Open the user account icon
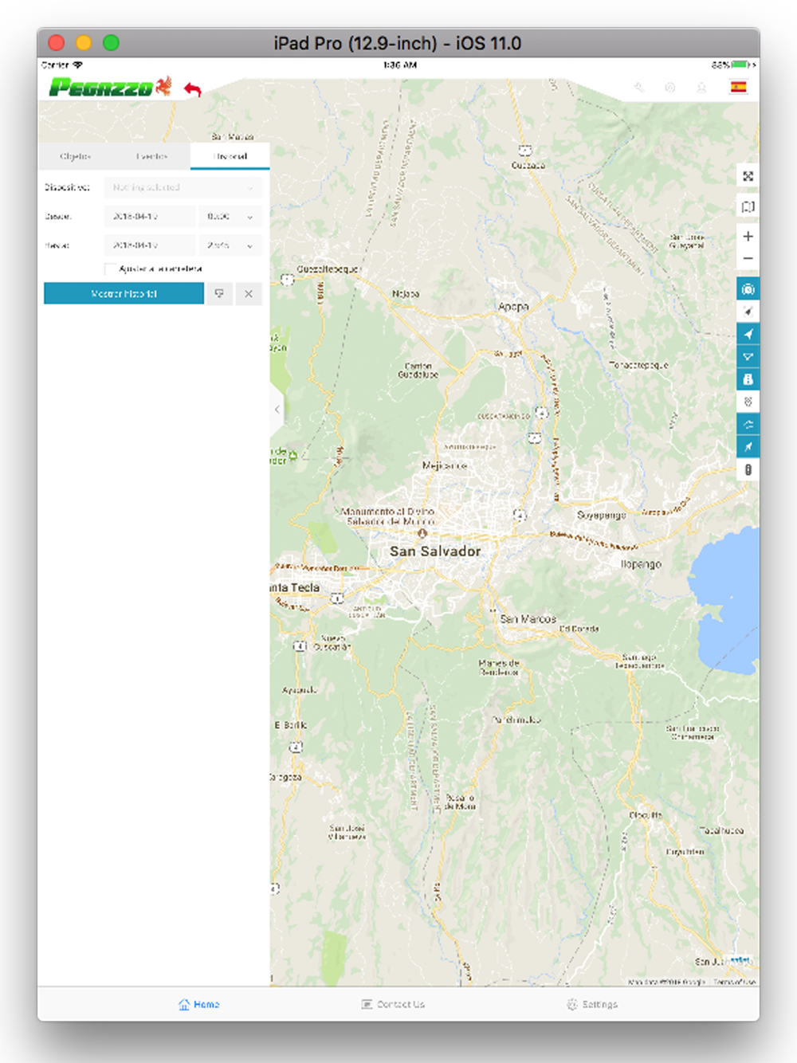The height and width of the screenshot is (1063, 797). pos(701,88)
